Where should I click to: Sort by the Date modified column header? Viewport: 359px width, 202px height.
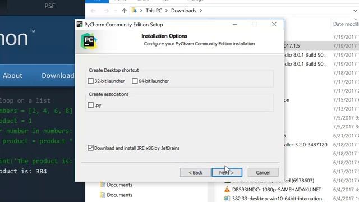(x=346, y=24)
